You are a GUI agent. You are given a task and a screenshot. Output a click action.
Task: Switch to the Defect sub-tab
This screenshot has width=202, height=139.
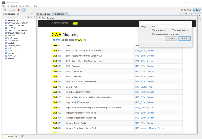tap(51, 18)
